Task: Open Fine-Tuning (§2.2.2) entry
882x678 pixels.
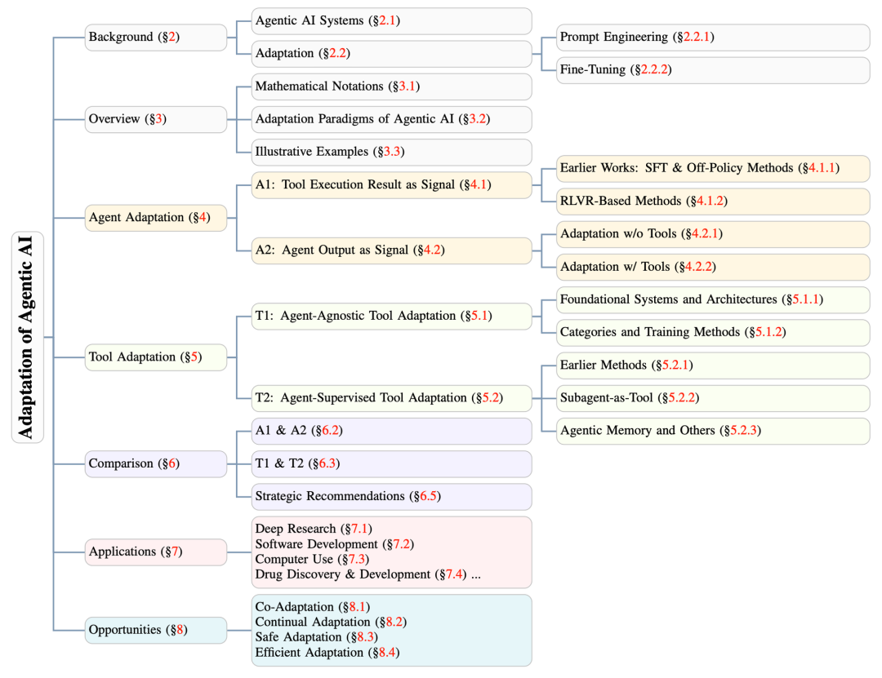Action: [713, 69]
